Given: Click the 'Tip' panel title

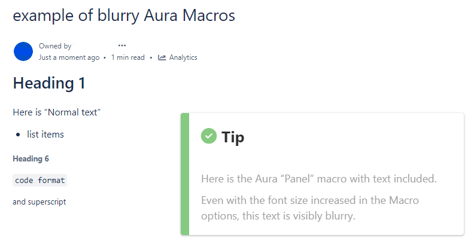Looking at the screenshot, I should pos(233,137).
